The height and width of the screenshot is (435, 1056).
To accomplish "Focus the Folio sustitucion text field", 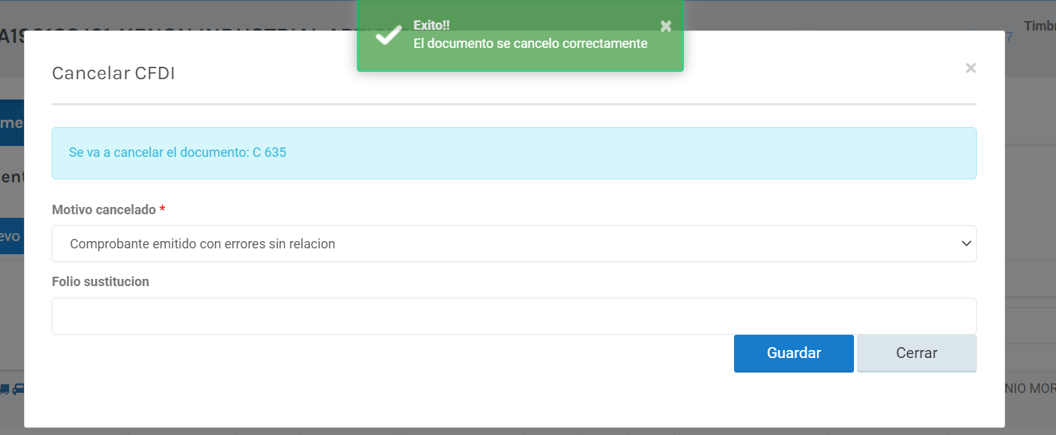I will coord(513,316).
